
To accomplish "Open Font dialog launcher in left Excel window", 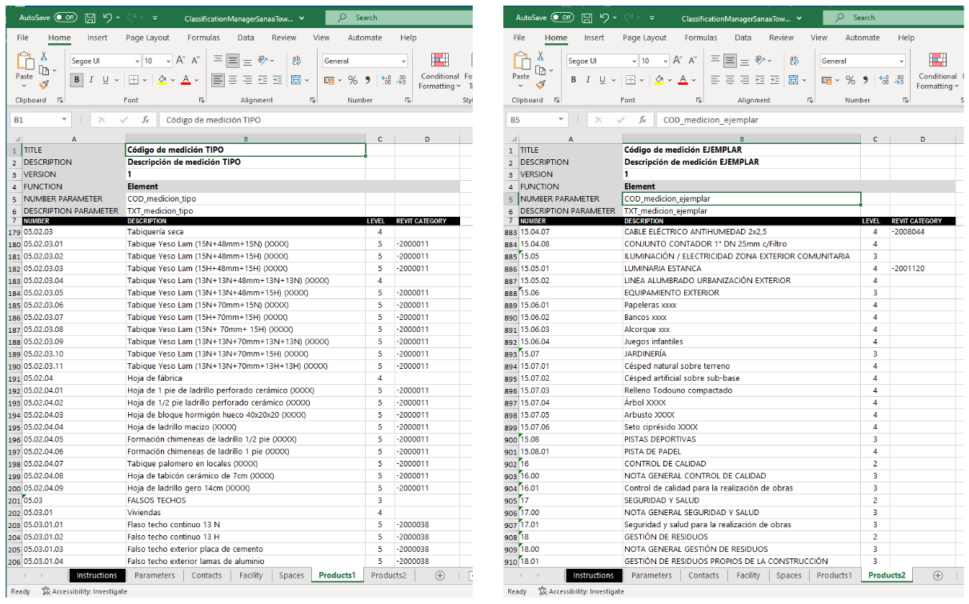I will 201,100.
